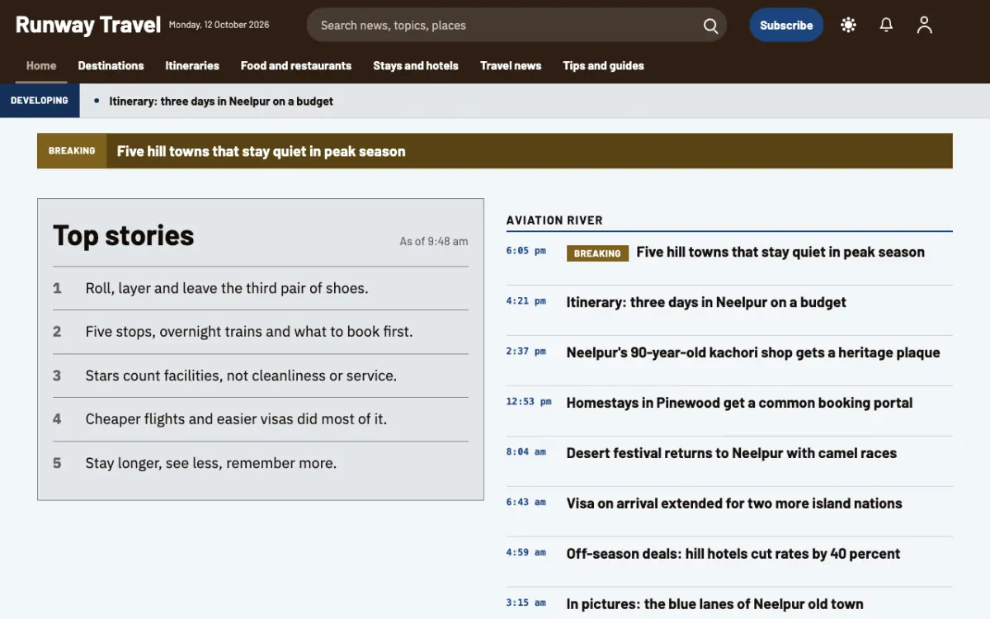
Task: Open notifications bell icon
Action: (x=886, y=25)
